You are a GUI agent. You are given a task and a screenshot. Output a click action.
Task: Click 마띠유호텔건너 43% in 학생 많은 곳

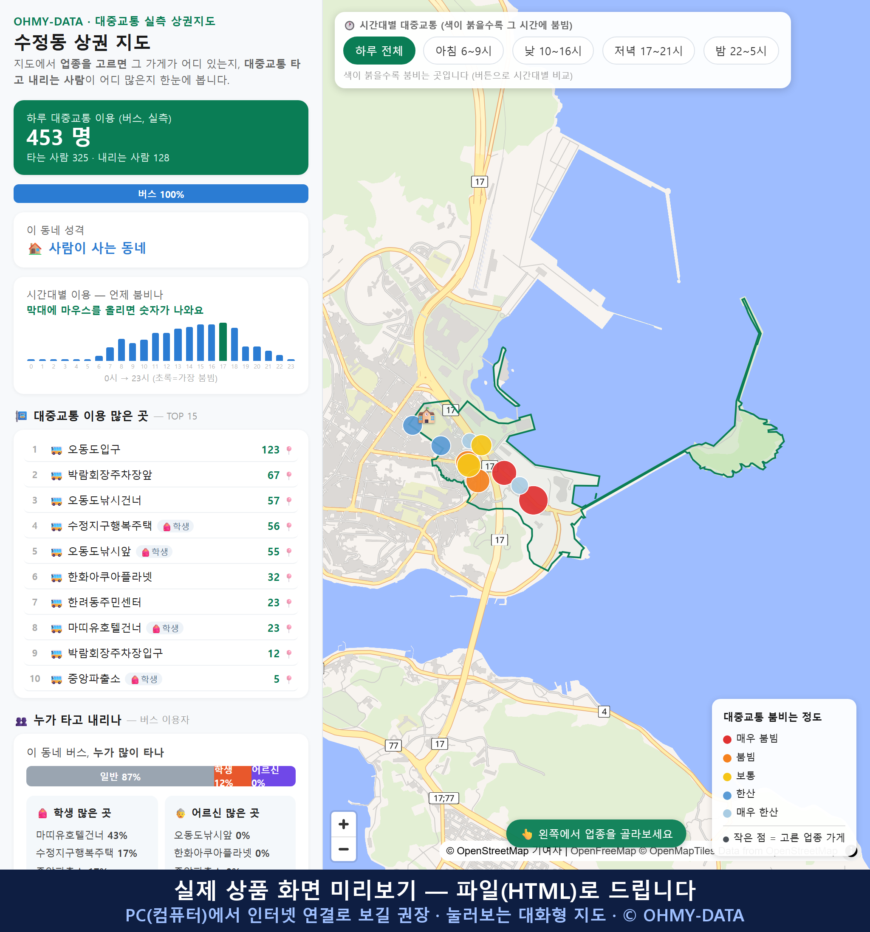(x=82, y=836)
